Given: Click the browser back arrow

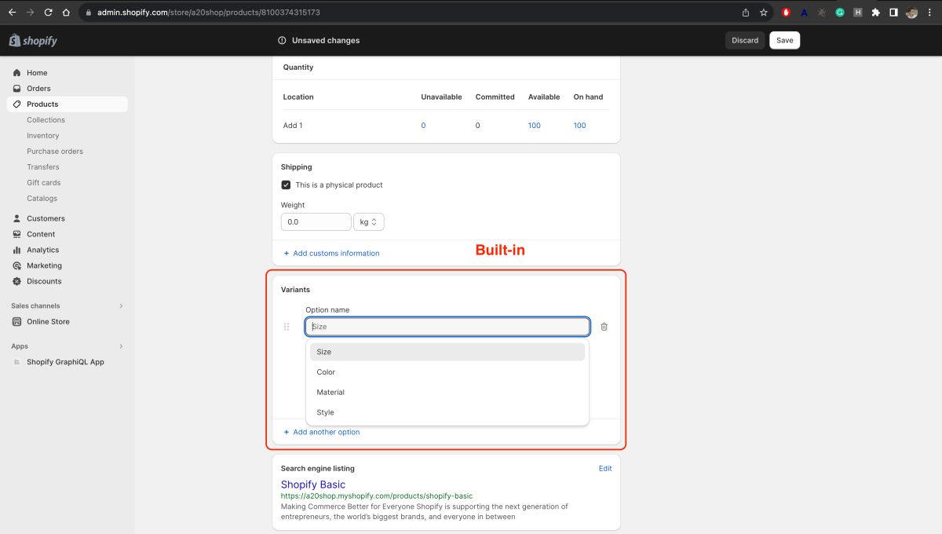Looking at the screenshot, I should tap(12, 13).
